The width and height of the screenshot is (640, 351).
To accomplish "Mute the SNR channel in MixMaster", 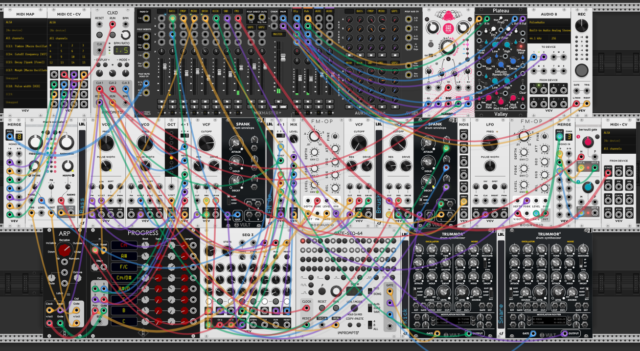I will coord(227,101).
